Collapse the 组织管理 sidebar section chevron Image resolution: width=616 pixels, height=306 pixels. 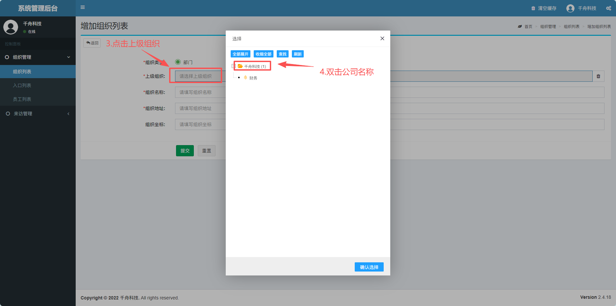tap(68, 57)
